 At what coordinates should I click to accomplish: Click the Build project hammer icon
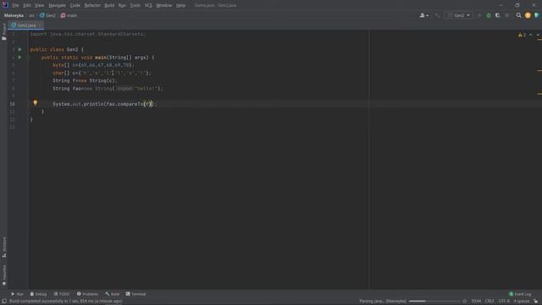coord(437,15)
